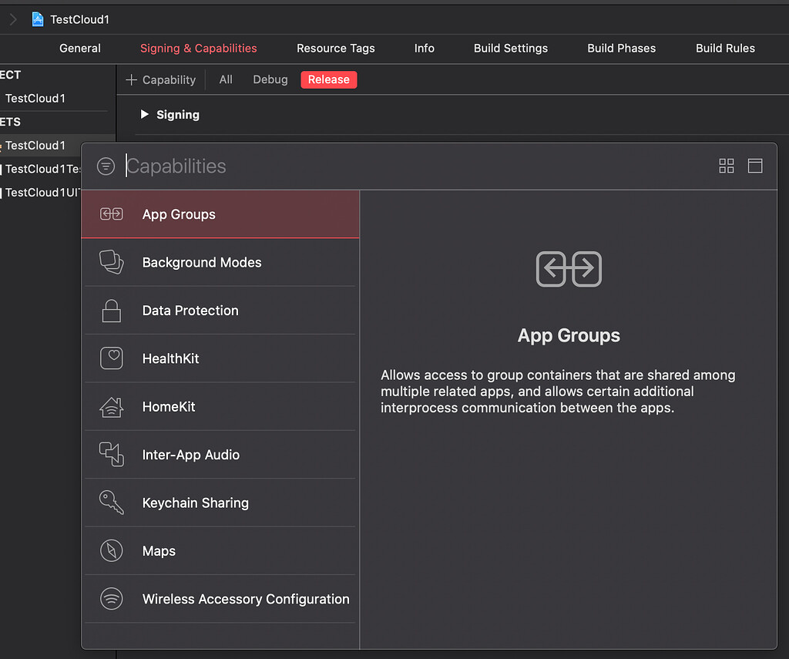Image resolution: width=789 pixels, height=659 pixels.
Task: Select the Maps compass icon
Action: (111, 550)
